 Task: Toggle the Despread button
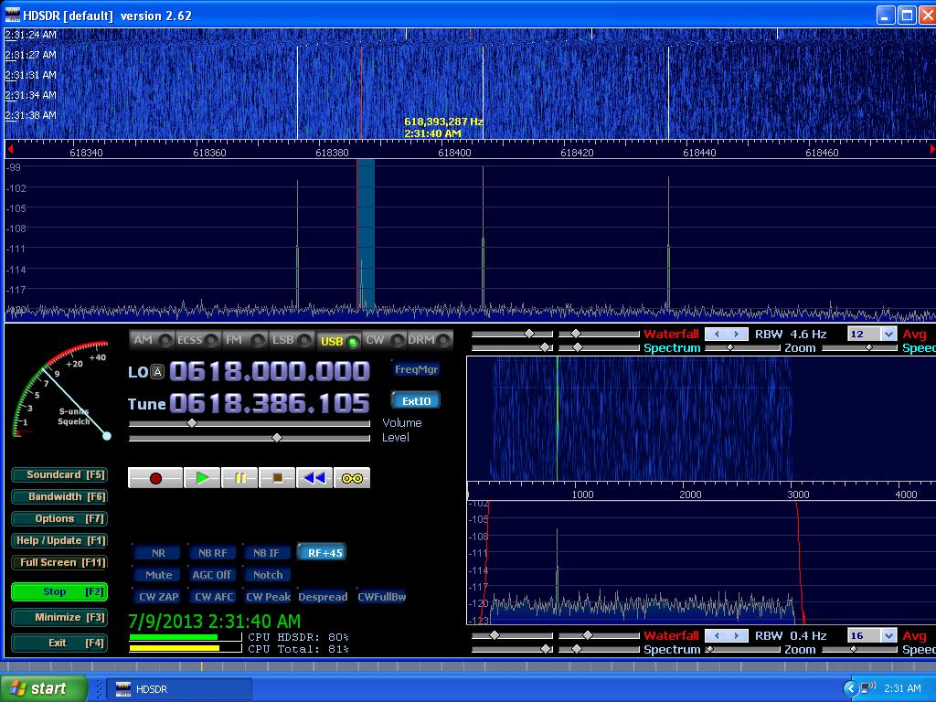tap(323, 597)
